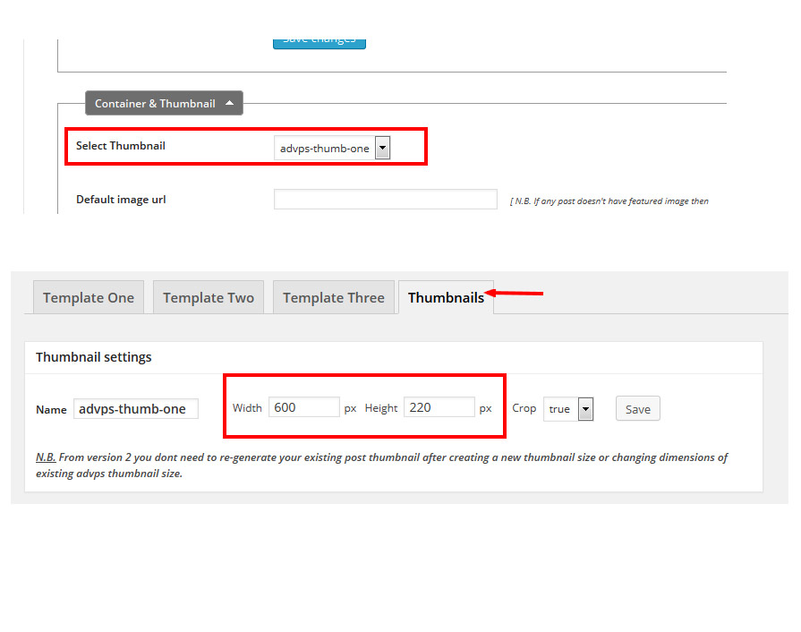Click the collapse triangle beside Container & Thumbnail

pyautogui.click(x=230, y=103)
